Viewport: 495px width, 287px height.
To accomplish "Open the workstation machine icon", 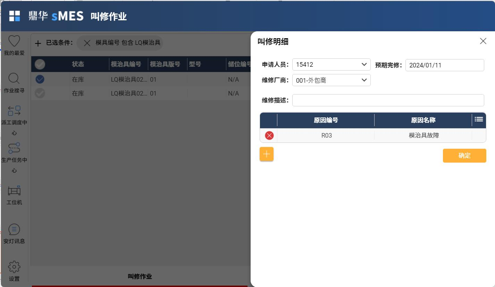I will 14,190.
